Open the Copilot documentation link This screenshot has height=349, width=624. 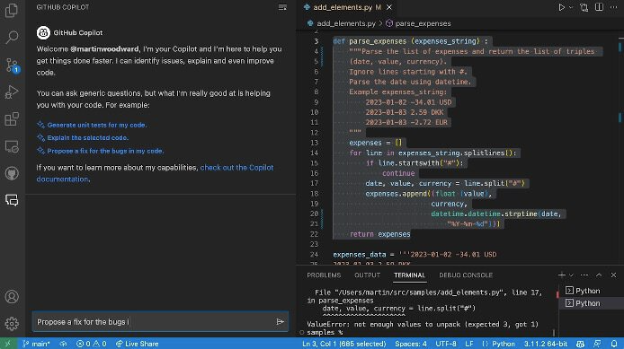pyautogui.click(x=156, y=173)
